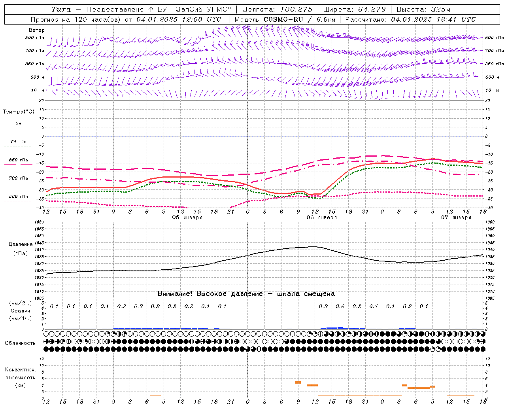Click the calculated time "Рассчитано: 04.01.2025 16:41 UTC"
This screenshot has width=506, height=405.
410,19
